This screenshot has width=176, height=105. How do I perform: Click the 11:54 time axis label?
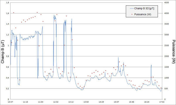[41, 102]
